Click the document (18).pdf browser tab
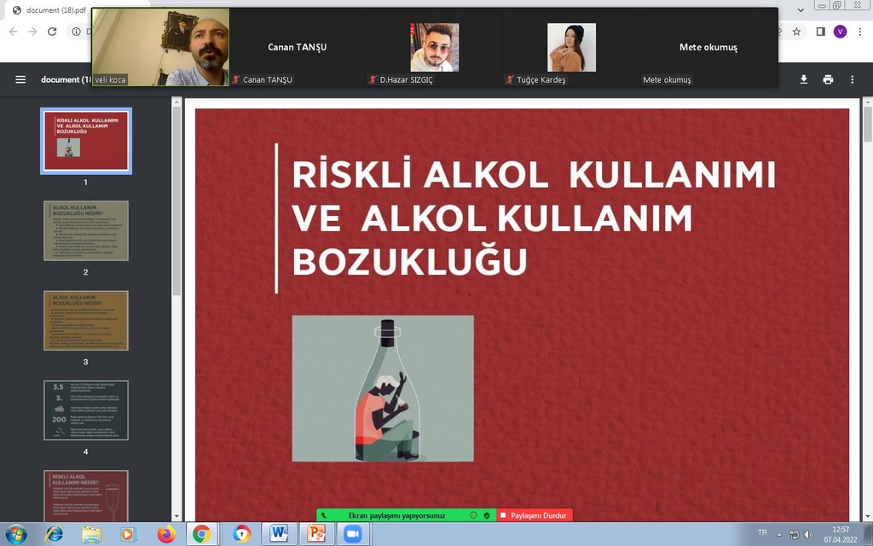 (x=51, y=9)
